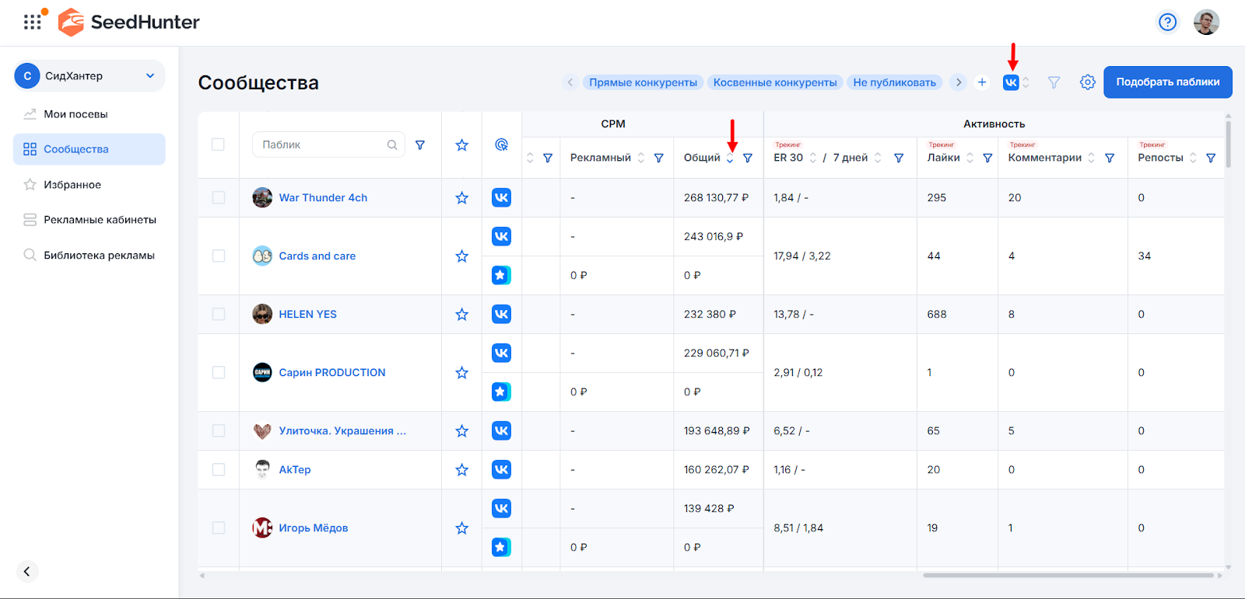Go to Библиотека рекламы section
Viewport: 1245px width, 599px height.
99,256
